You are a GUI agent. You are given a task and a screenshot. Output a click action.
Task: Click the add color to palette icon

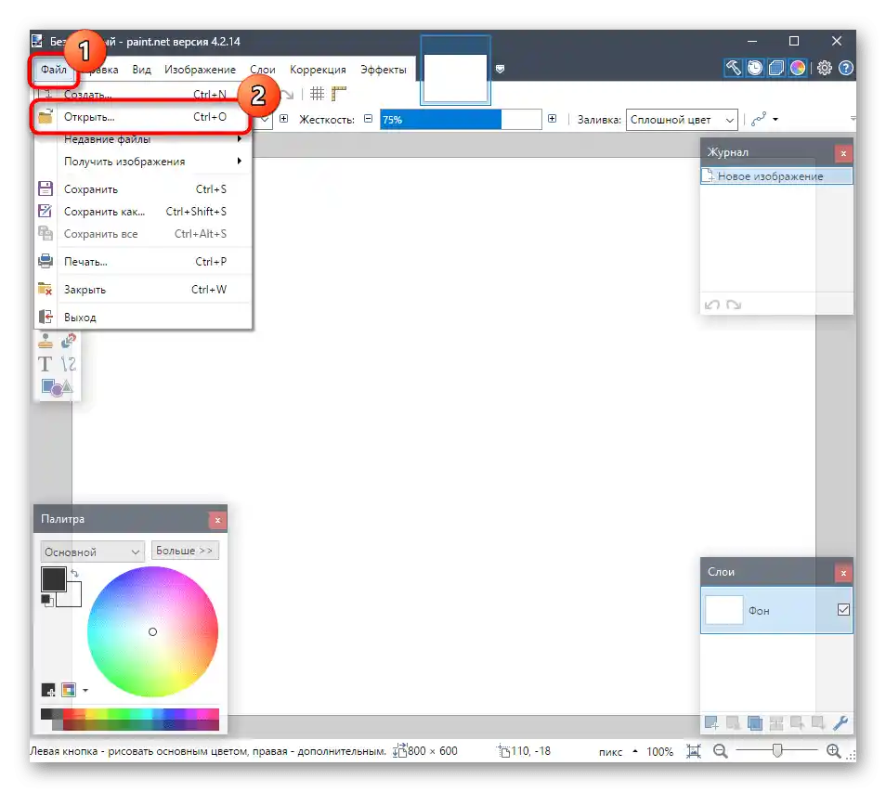tap(48, 690)
